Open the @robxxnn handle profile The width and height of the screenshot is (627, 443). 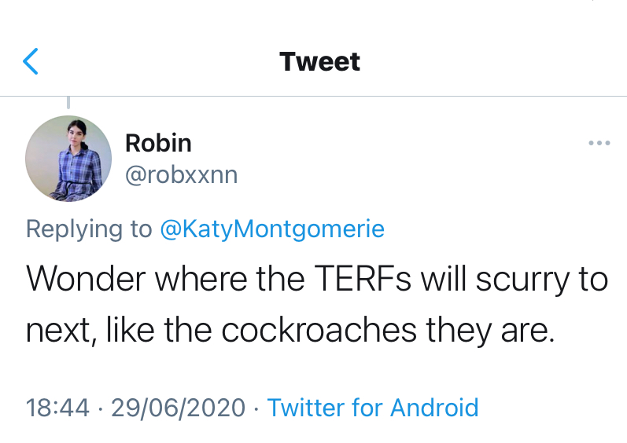[x=181, y=174]
